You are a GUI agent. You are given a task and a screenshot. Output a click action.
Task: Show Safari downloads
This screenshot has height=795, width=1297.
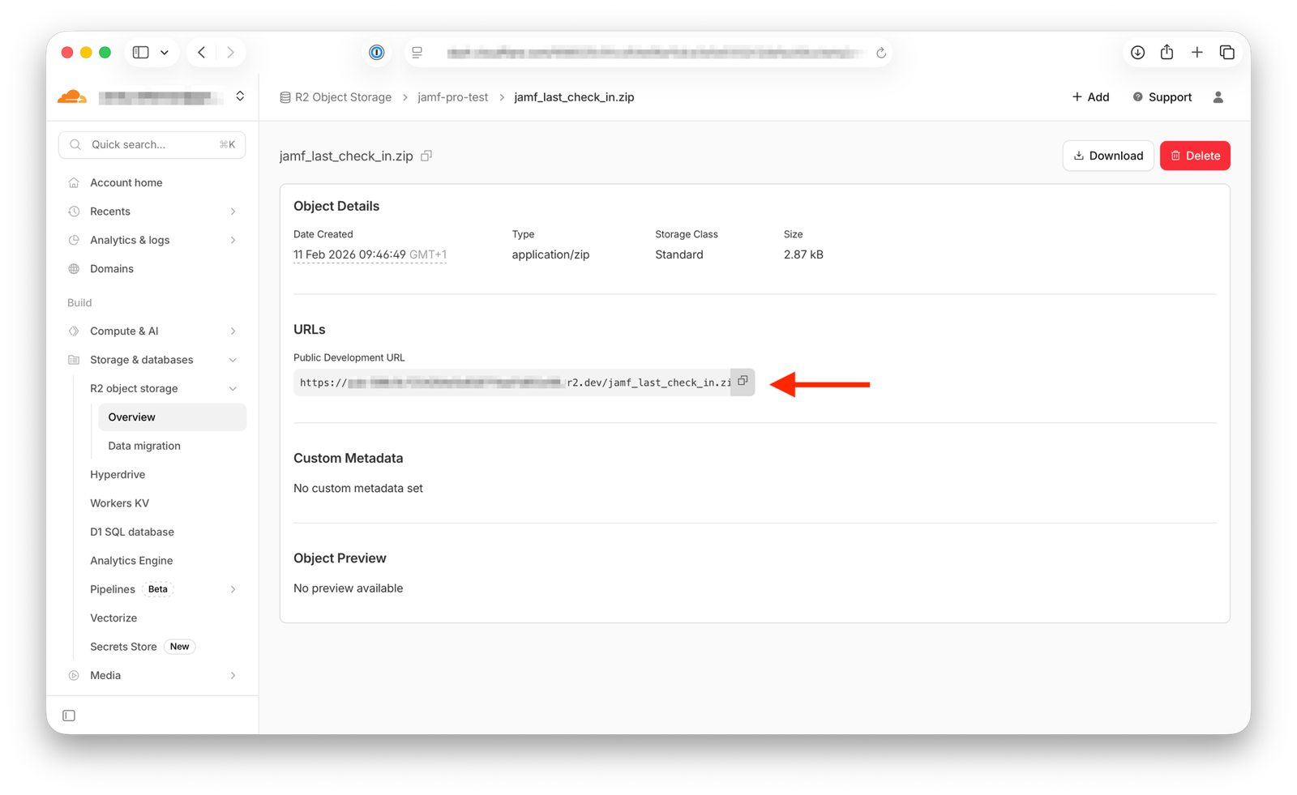pos(1137,53)
